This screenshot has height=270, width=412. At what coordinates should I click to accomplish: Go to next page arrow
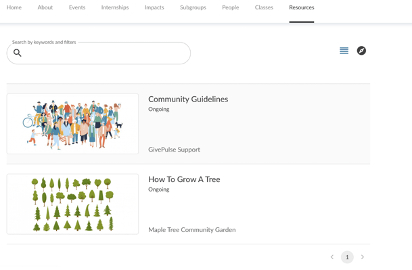pyautogui.click(x=363, y=257)
